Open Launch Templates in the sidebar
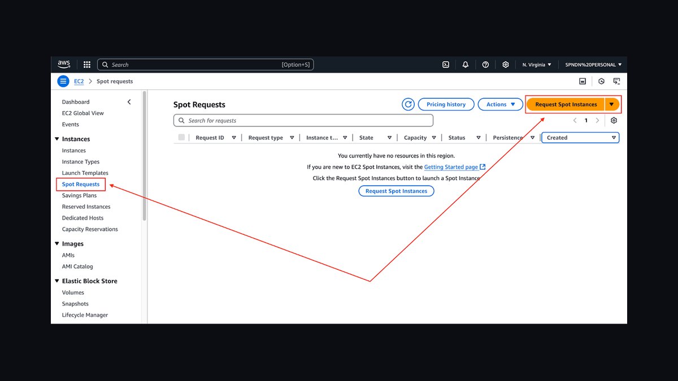 click(x=85, y=173)
